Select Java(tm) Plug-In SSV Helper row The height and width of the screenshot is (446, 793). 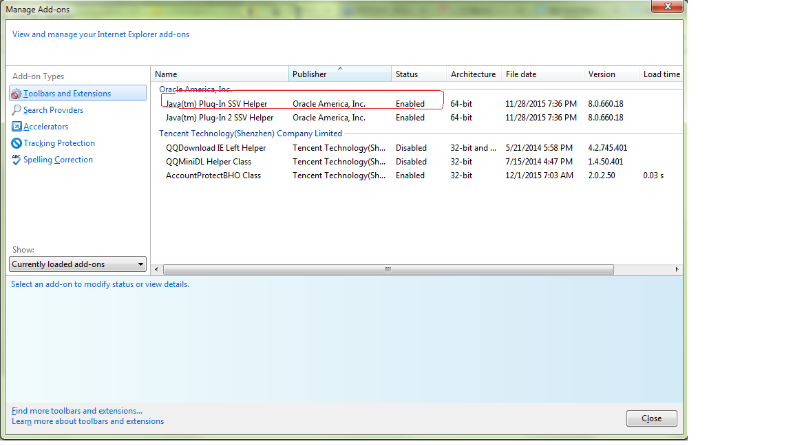(416, 104)
